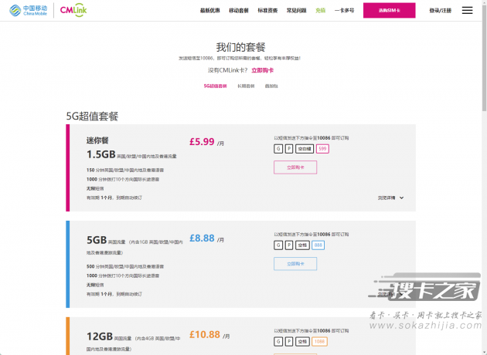Click the 我们的套餐 page heading
487x355 pixels.
(240, 47)
